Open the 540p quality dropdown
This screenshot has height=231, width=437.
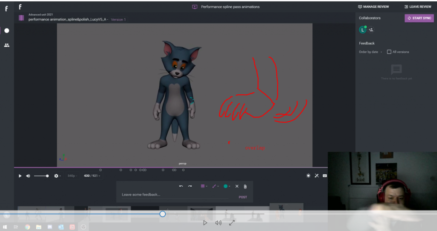(72, 176)
